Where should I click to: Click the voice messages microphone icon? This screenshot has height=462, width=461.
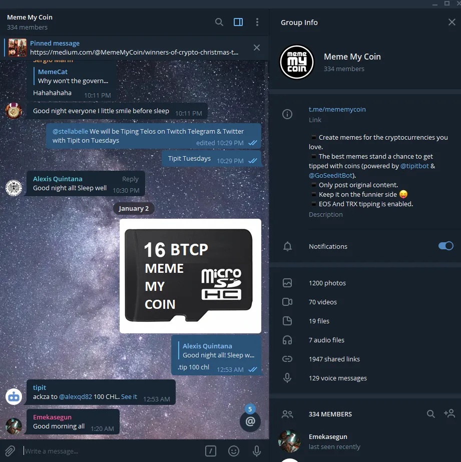287,378
